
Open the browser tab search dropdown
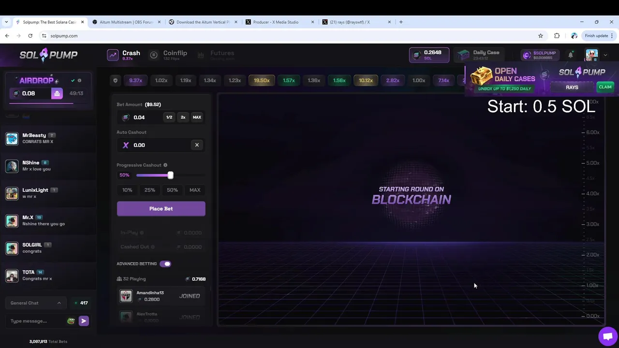point(6,22)
